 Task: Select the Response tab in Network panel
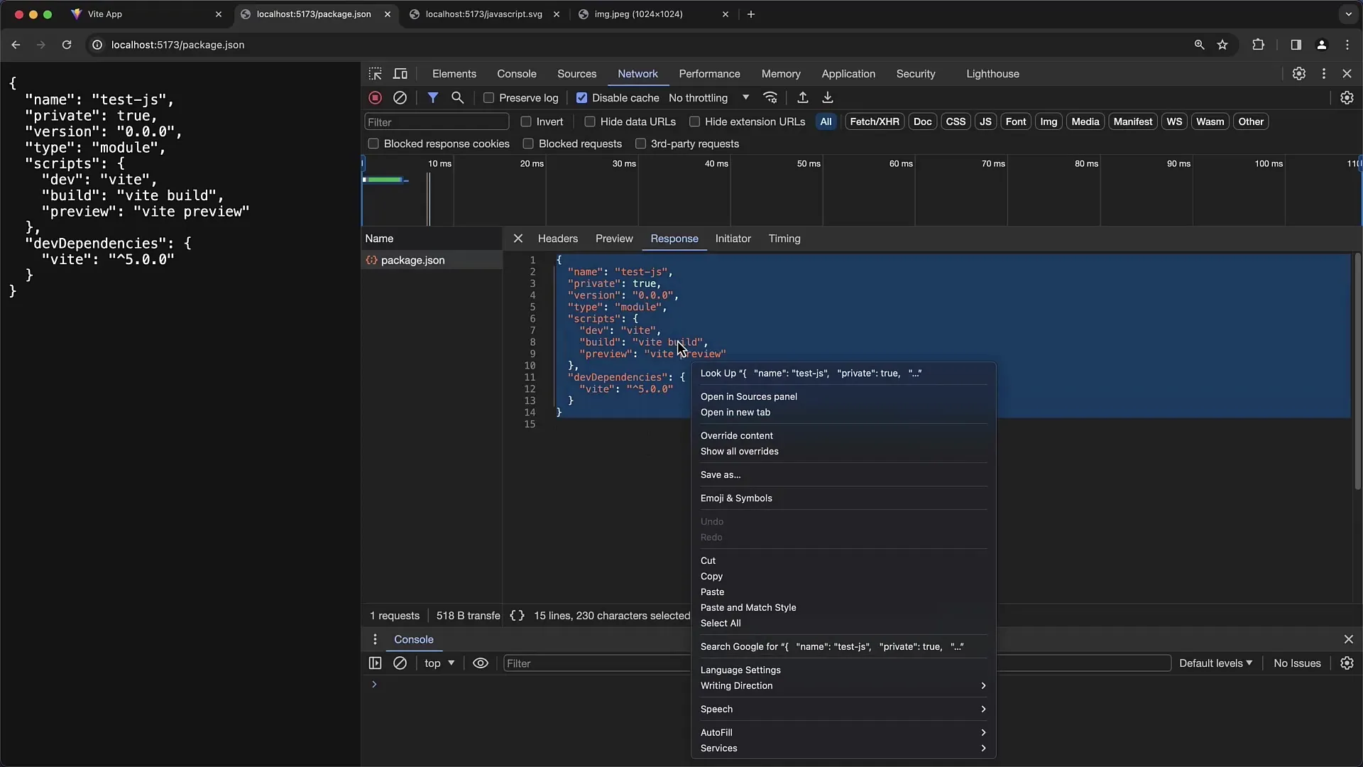pos(674,238)
